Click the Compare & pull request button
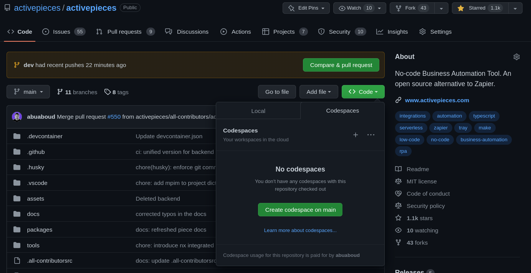 (x=341, y=65)
